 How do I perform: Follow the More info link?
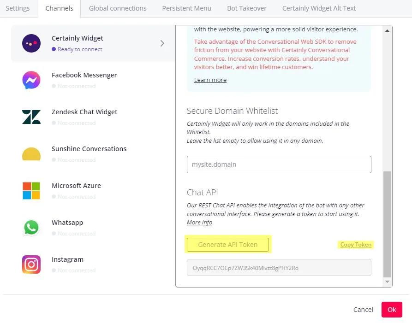[199, 223]
